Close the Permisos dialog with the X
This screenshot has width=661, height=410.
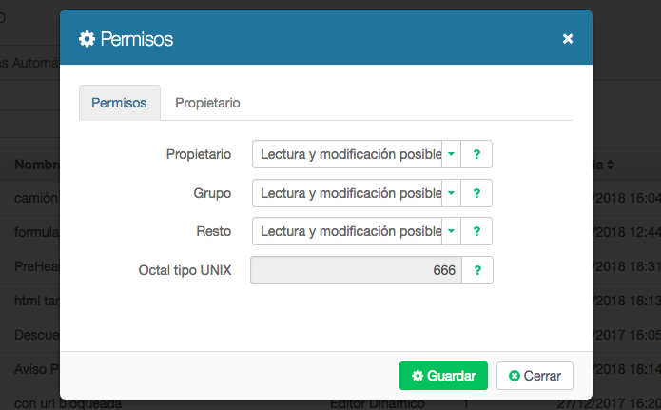[568, 39]
